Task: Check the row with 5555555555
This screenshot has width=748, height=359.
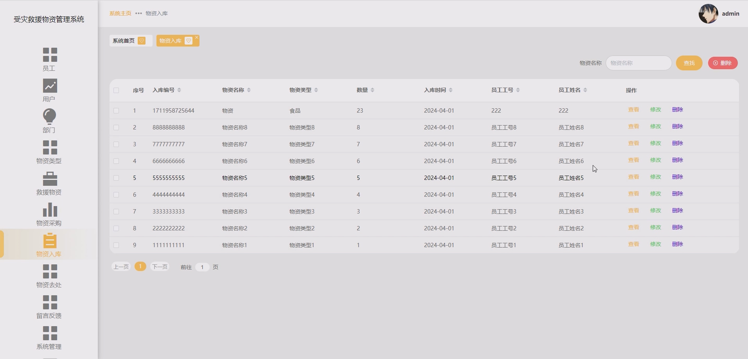Action: point(116,178)
